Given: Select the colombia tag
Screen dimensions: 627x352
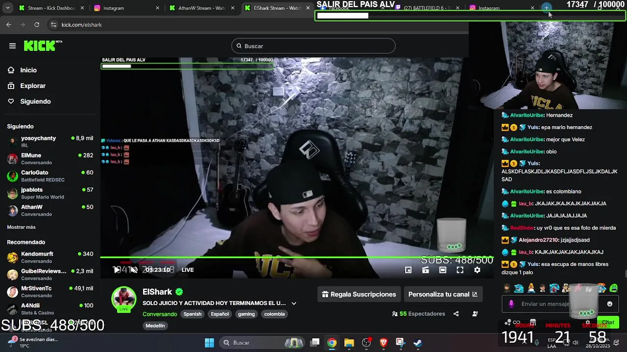Looking at the screenshot, I should [x=274, y=314].
